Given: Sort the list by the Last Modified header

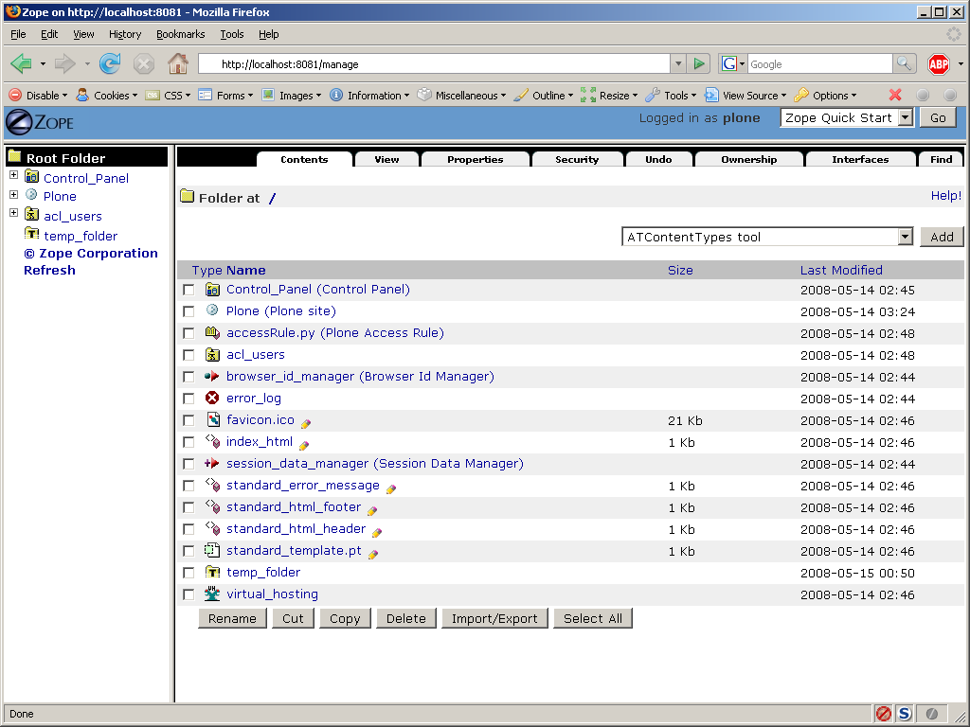Looking at the screenshot, I should [841, 270].
